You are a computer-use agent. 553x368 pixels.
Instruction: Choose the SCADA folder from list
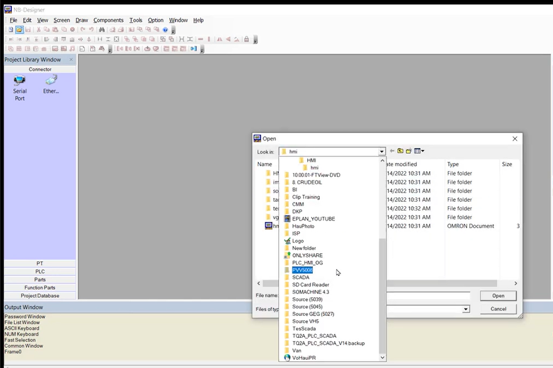tap(300, 277)
